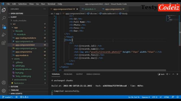This screenshot has width=181, height=101.
Task: Collapse the Records folder
Action: coord(19,31)
